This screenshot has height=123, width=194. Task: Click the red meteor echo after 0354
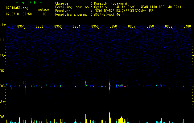click(86, 84)
